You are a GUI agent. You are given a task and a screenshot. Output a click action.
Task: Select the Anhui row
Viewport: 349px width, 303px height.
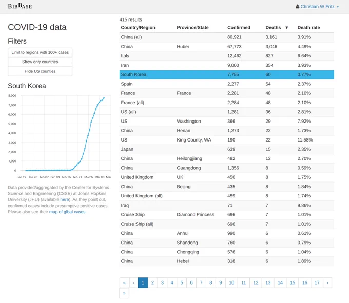(x=226, y=233)
